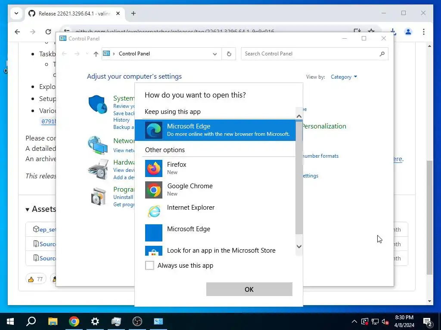Viewport: 441px width, 330px height.
Task: Pick Internet Explorer from app list
Action: (215, 211)
